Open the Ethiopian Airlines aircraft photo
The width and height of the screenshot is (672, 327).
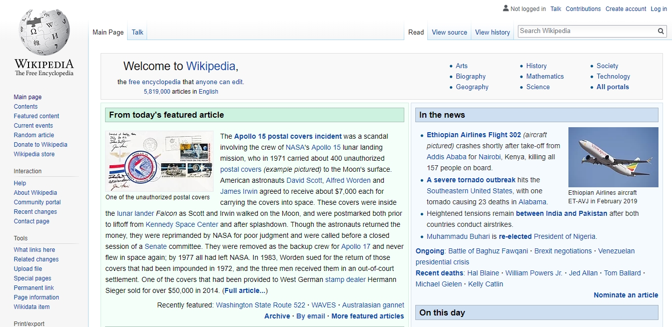tap(613, 157)
